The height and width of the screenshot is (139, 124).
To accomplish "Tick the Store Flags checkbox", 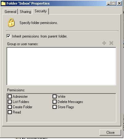I will pos(54,107).
